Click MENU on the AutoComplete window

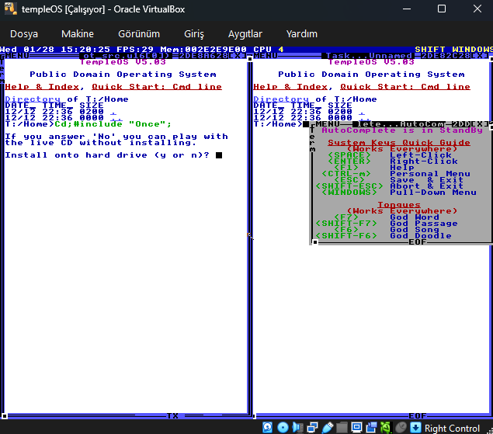click(328, 124)
